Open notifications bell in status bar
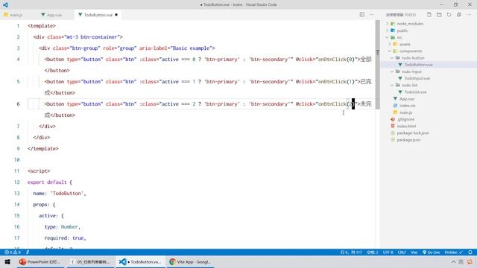The height and width of the screenshot is (268, 477). (470, 252)
